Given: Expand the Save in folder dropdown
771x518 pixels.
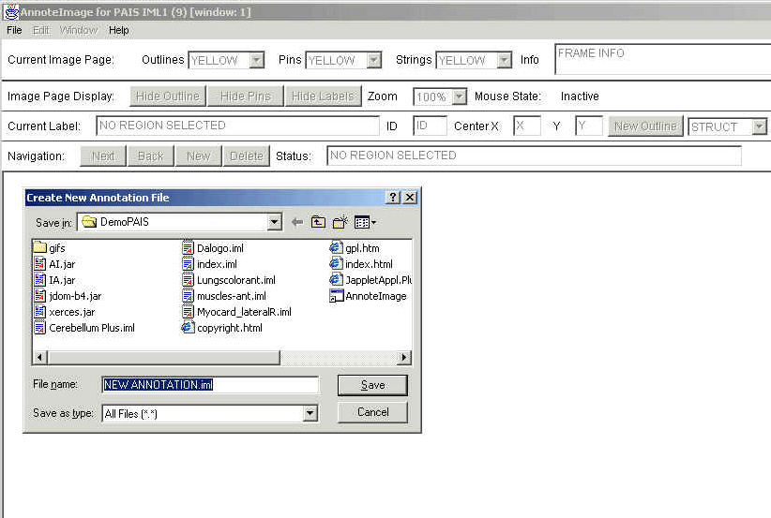Looking at the screenshot, I should tap(274, 222).
